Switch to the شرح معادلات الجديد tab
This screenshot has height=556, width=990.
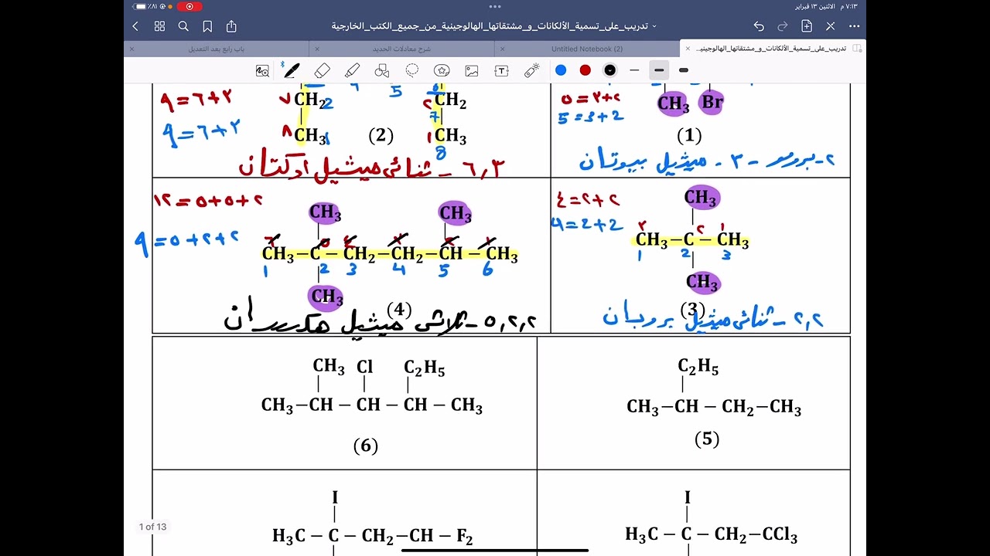[402, 49]
